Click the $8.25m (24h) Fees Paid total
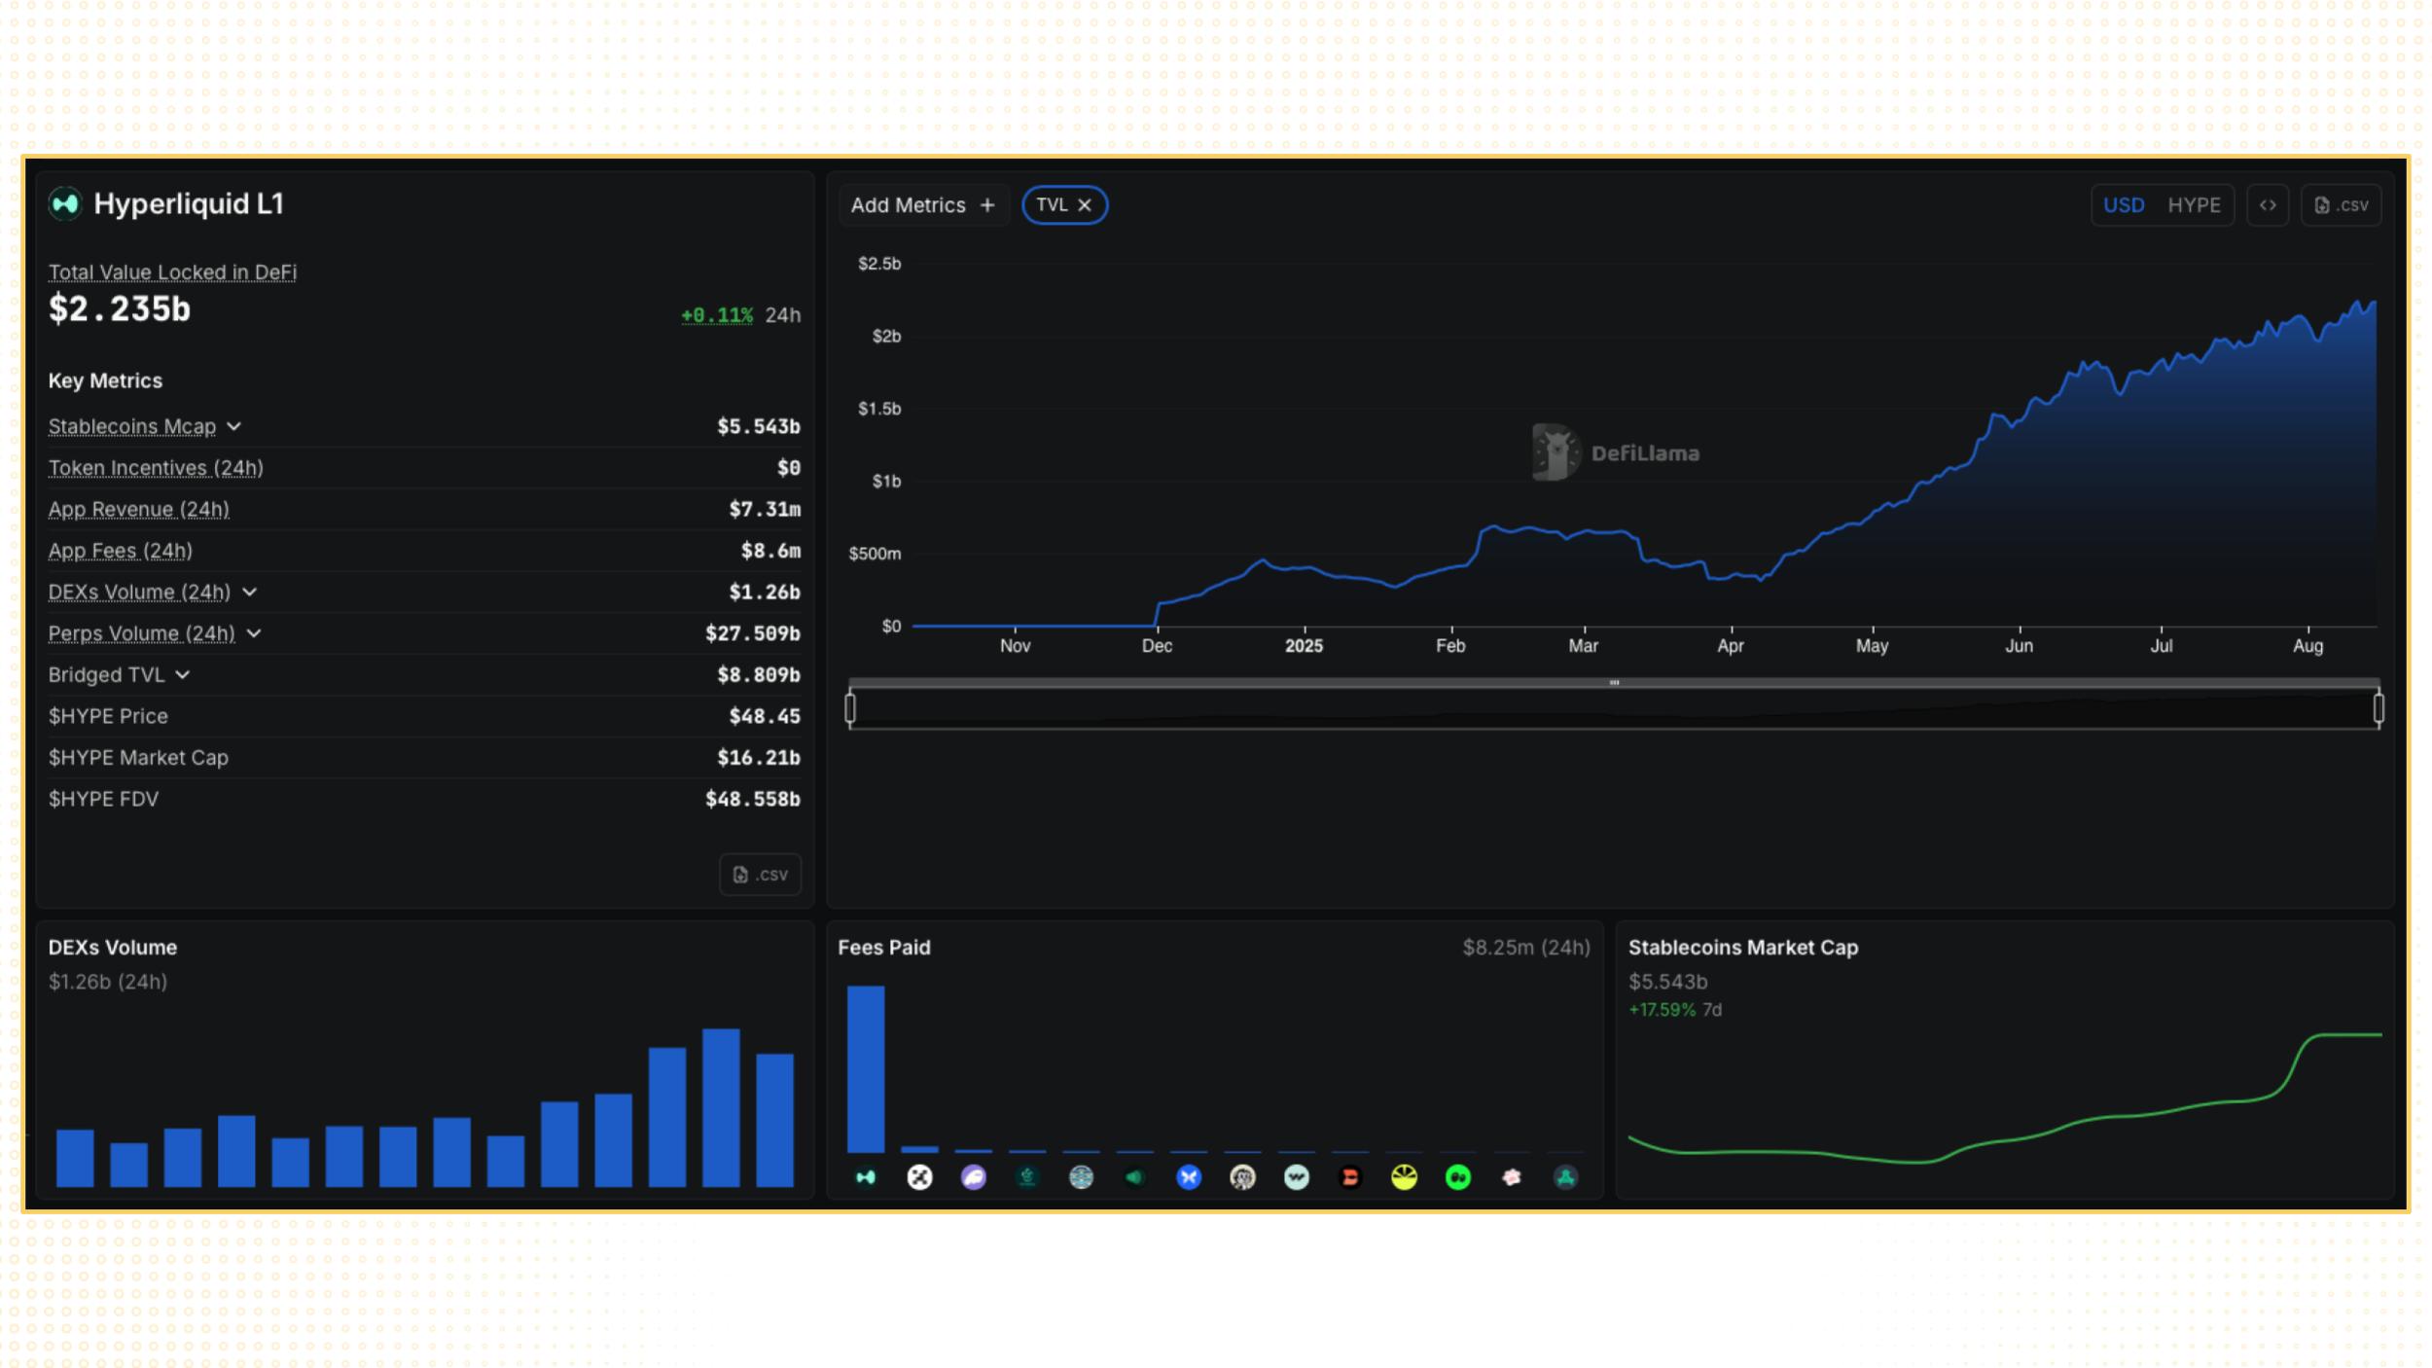Viewport: 2432px width, 1368px height. (x=1526, y=948)
